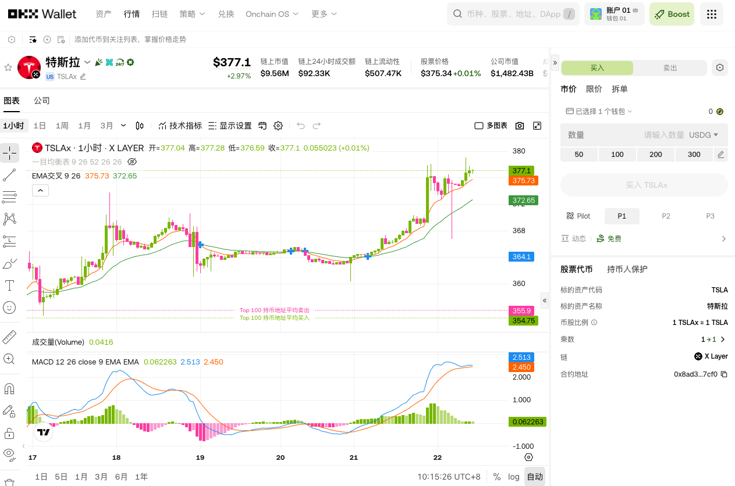Select the 拆单 order type
The height and width of the screenshot is (486, 735).
coord(620,89)
